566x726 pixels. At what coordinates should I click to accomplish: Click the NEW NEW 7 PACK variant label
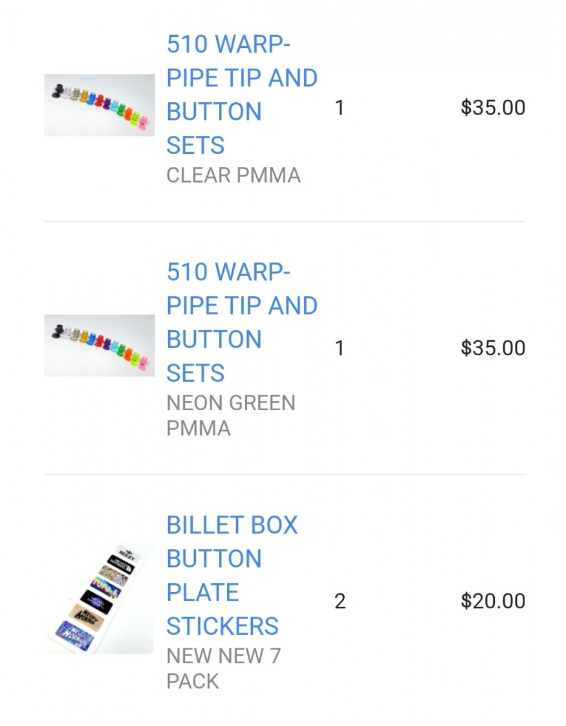(x=224, y=668)
